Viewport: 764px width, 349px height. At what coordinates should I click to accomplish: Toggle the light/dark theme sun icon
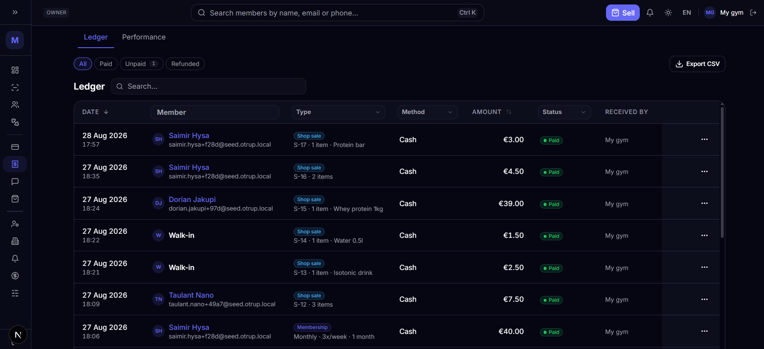tap(668, 13)
